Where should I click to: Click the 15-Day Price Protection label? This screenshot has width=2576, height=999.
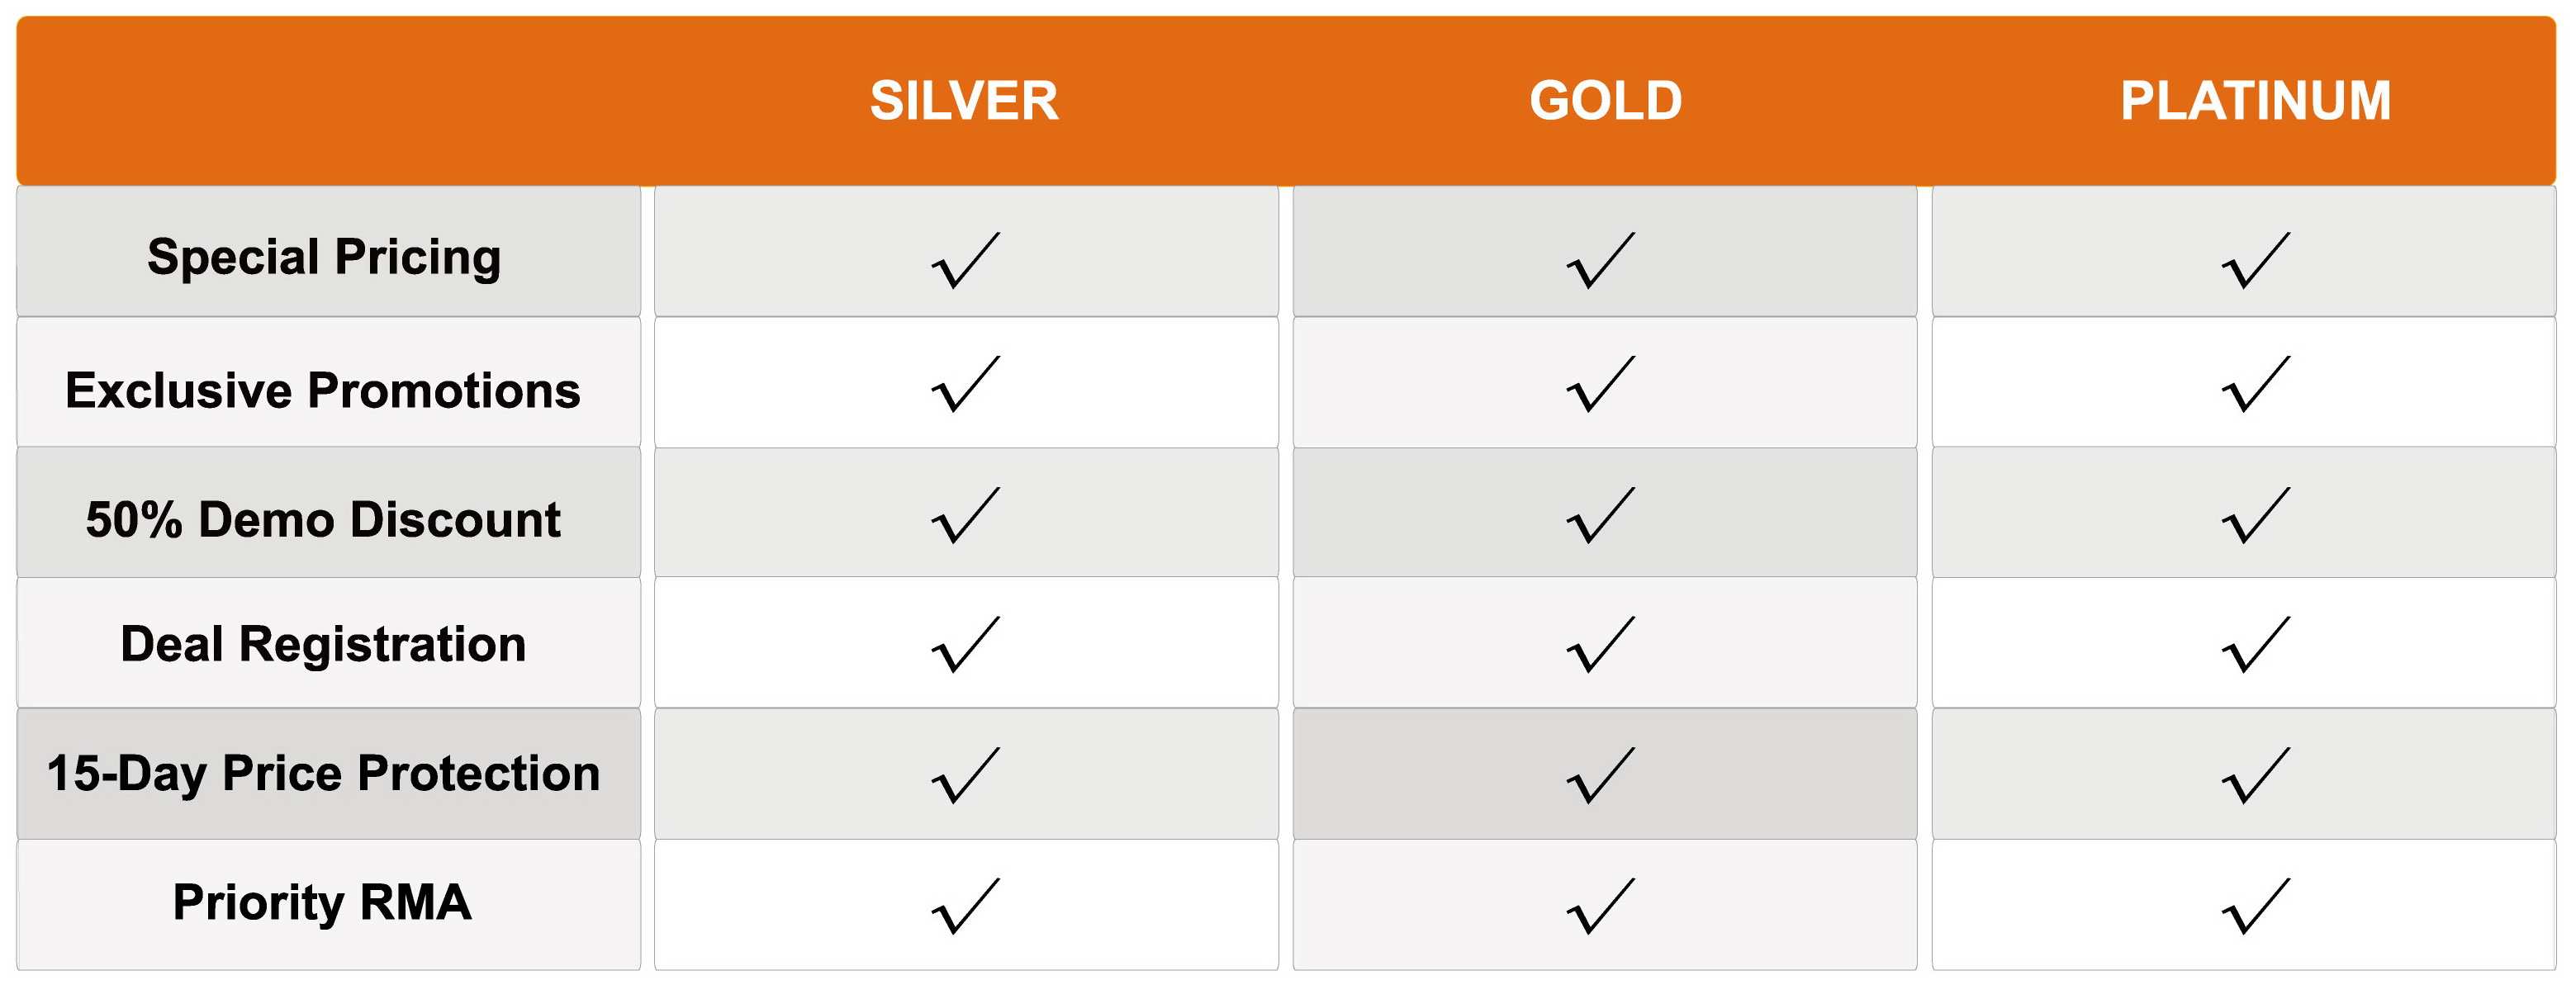(323, 774)
